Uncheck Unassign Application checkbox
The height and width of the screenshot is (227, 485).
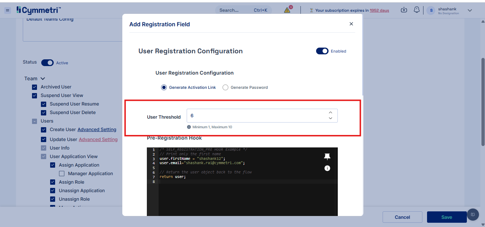coord(53,191)
